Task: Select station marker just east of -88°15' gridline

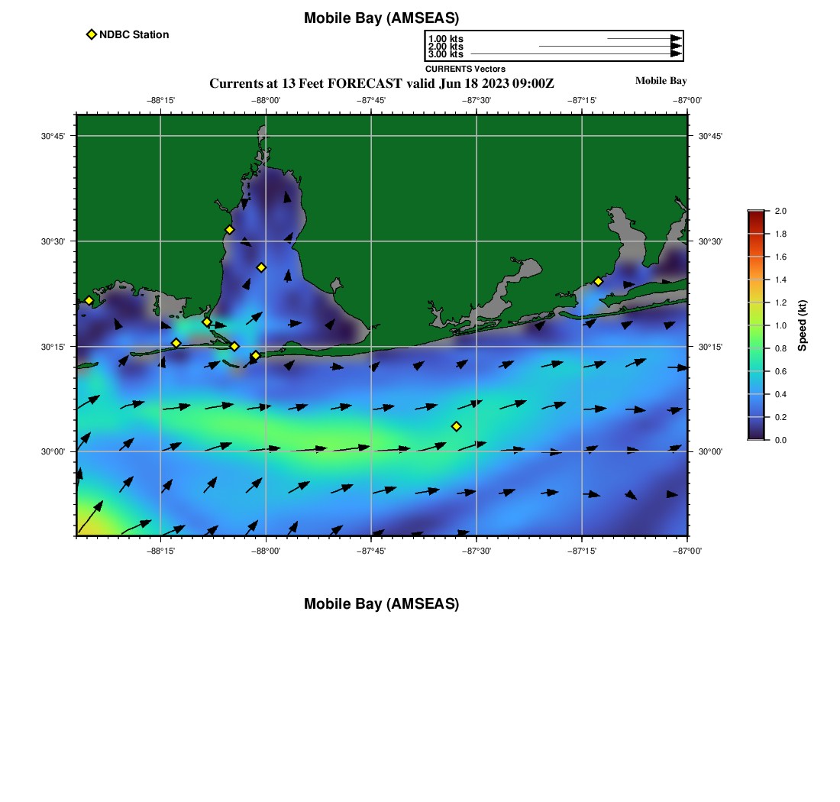Action: 176,343
